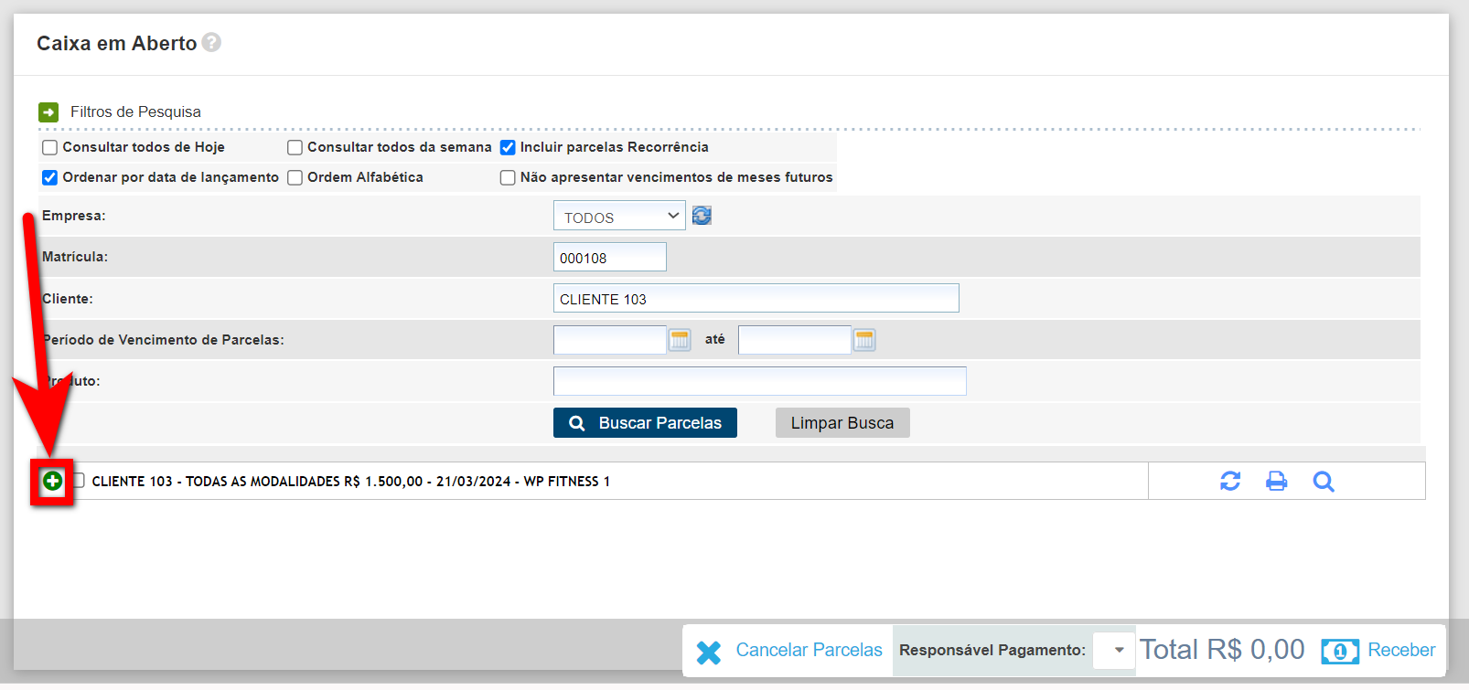
Task: Open the start date calendar picker
Action: point(680,340)
